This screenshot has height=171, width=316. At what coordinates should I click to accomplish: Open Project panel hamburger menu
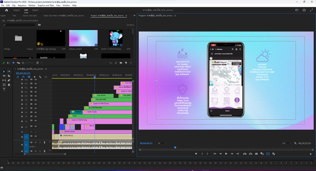pyautogui.click(x=126, y=16)
